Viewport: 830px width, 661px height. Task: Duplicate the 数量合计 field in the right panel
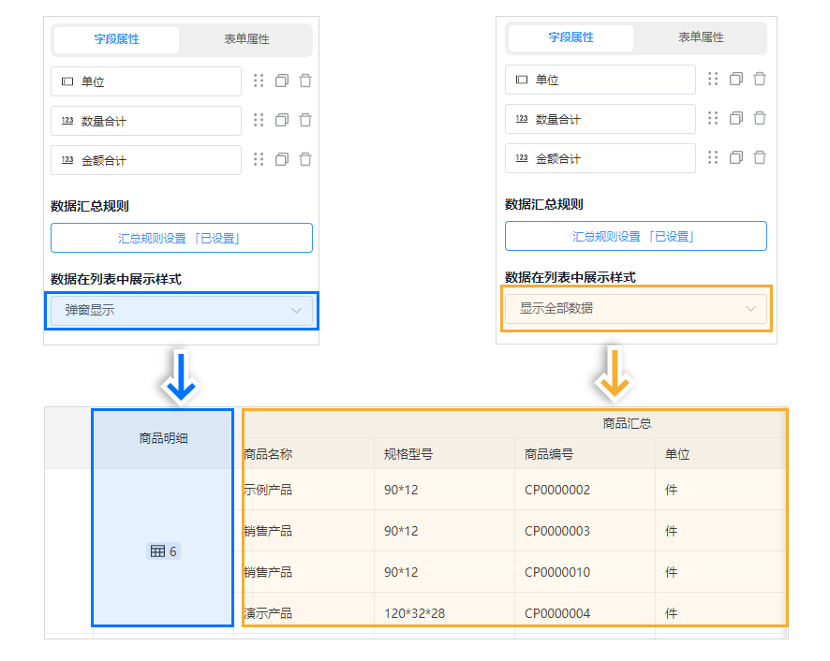(736, 119)
